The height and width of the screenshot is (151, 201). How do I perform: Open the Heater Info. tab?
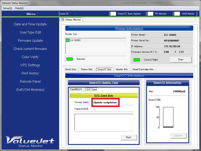pyautogui.click(x=122, y=69)
